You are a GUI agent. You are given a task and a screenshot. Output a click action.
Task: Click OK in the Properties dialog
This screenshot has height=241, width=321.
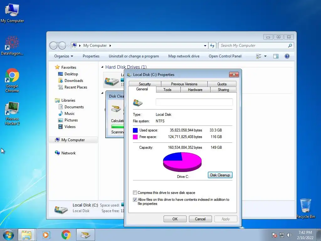[175, 219]
